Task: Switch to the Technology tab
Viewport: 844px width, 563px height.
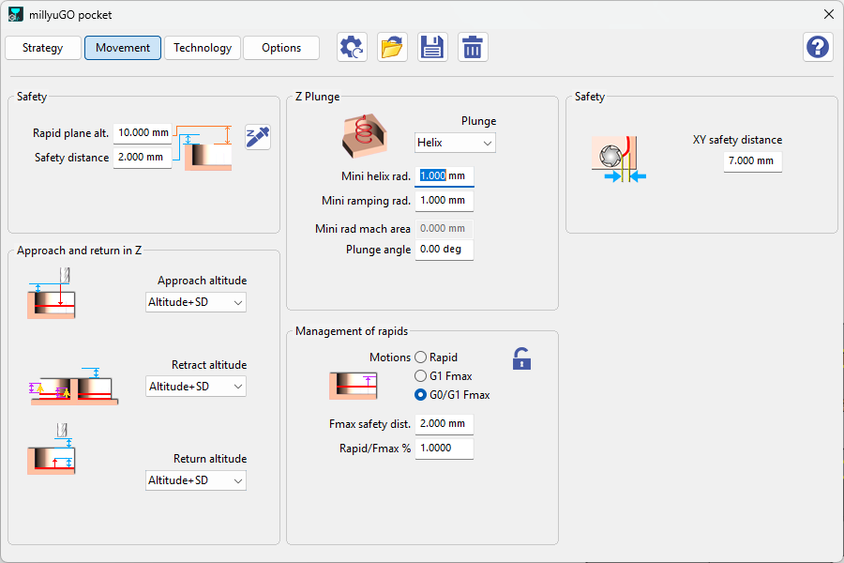Action: tap(203, 48)
